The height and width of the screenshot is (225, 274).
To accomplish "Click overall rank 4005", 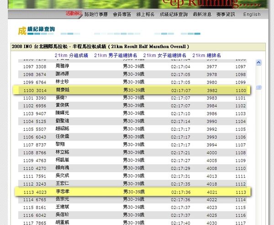I will [x=212, y=161].
